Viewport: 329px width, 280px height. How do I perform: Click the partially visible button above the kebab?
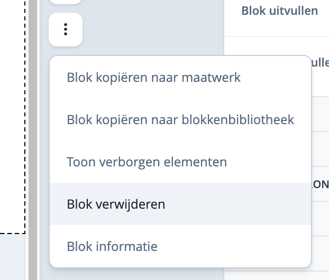tap(66, 2)
